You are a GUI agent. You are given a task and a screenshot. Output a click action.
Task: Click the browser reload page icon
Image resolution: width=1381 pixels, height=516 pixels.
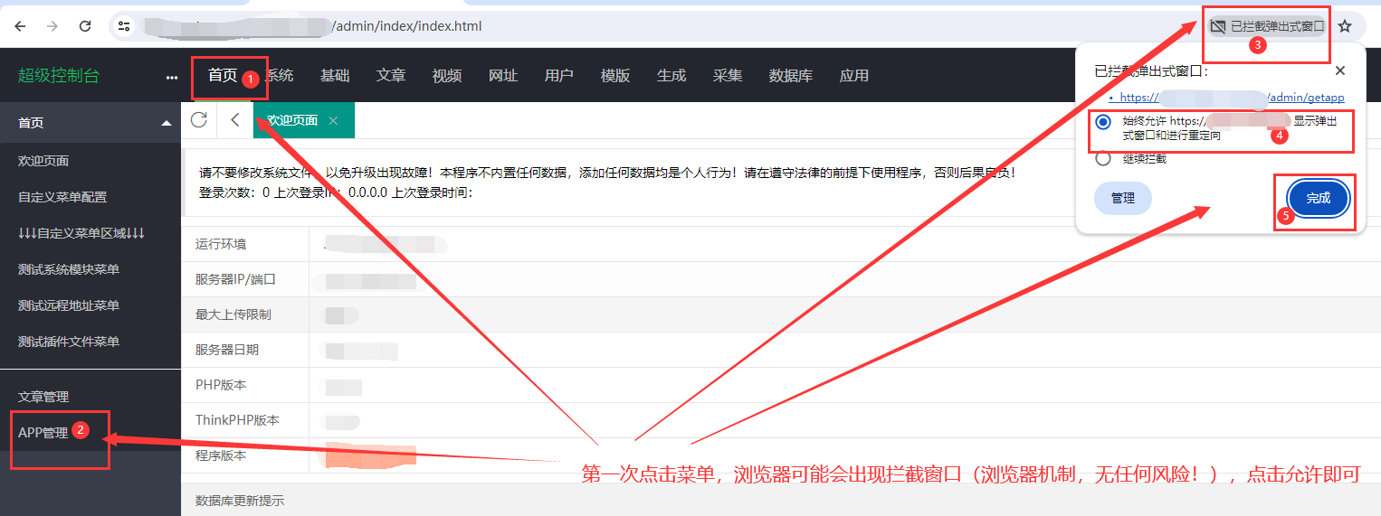[x=85, y=26]
